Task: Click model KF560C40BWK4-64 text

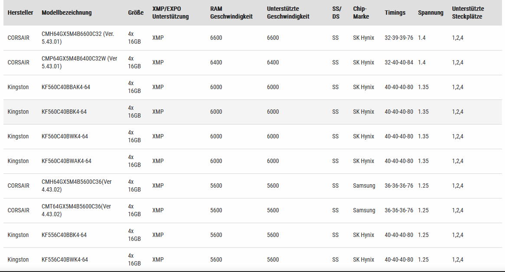Action: pyautogui.click(x=65, y=136)
